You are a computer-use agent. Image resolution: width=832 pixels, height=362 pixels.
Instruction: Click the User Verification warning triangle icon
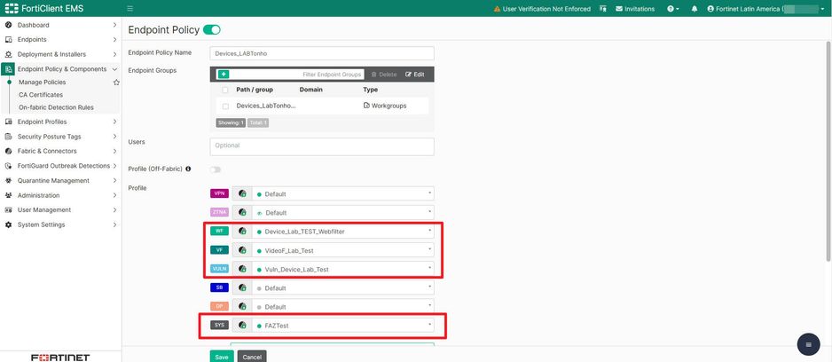coord(497,9)
